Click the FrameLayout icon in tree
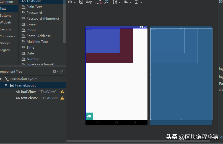This screenshot has height=144, width=223. click(12, 85)
